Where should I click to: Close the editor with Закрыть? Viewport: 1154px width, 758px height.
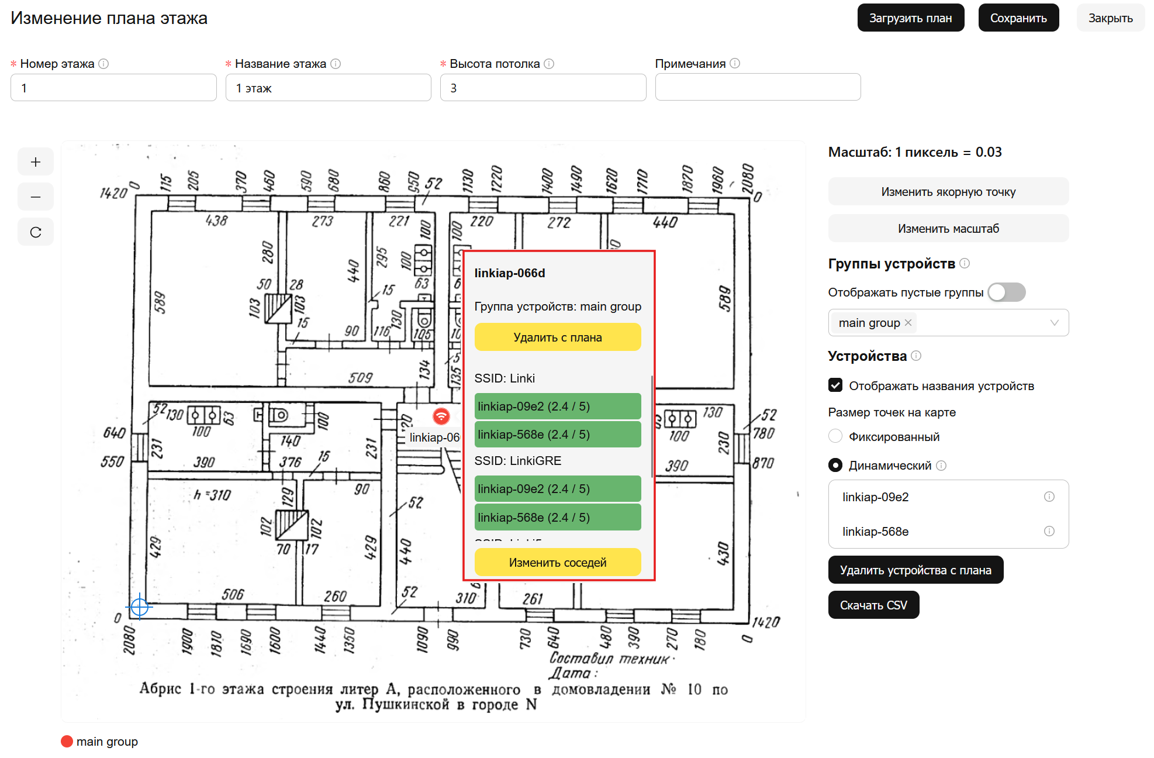[1110, 18]
